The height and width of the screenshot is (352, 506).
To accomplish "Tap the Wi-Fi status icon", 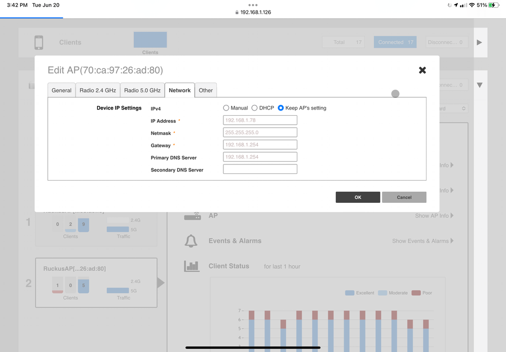I will [x=472, y=5].
